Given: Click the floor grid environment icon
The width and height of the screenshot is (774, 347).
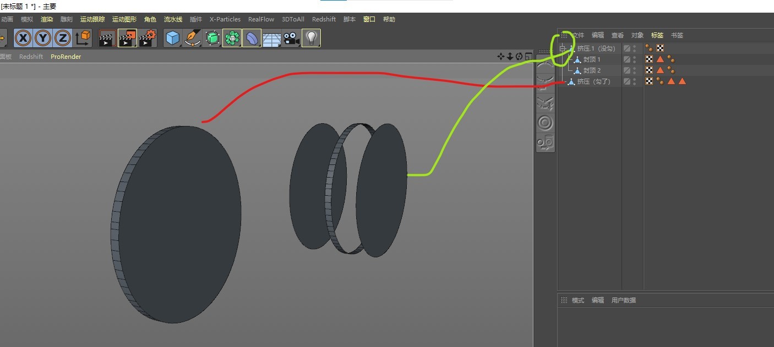Looking at the screenshot, I should point(271,38).
